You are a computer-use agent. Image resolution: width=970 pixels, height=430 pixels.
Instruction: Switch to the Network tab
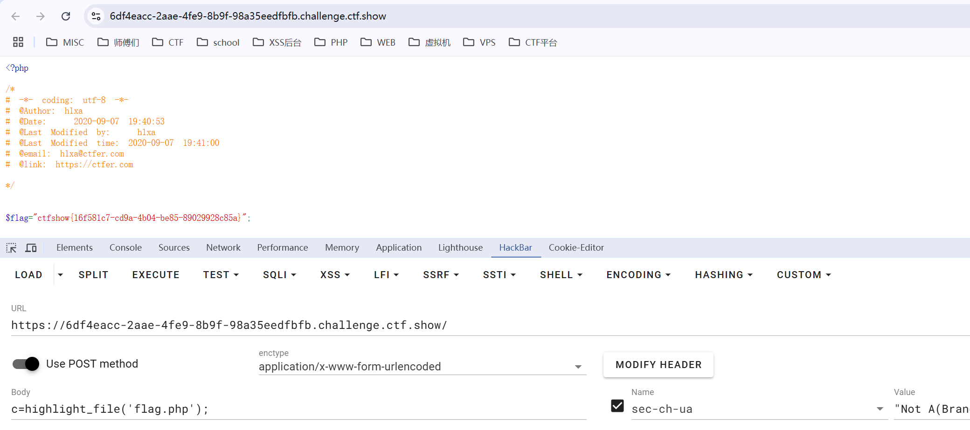coord(223,248)
